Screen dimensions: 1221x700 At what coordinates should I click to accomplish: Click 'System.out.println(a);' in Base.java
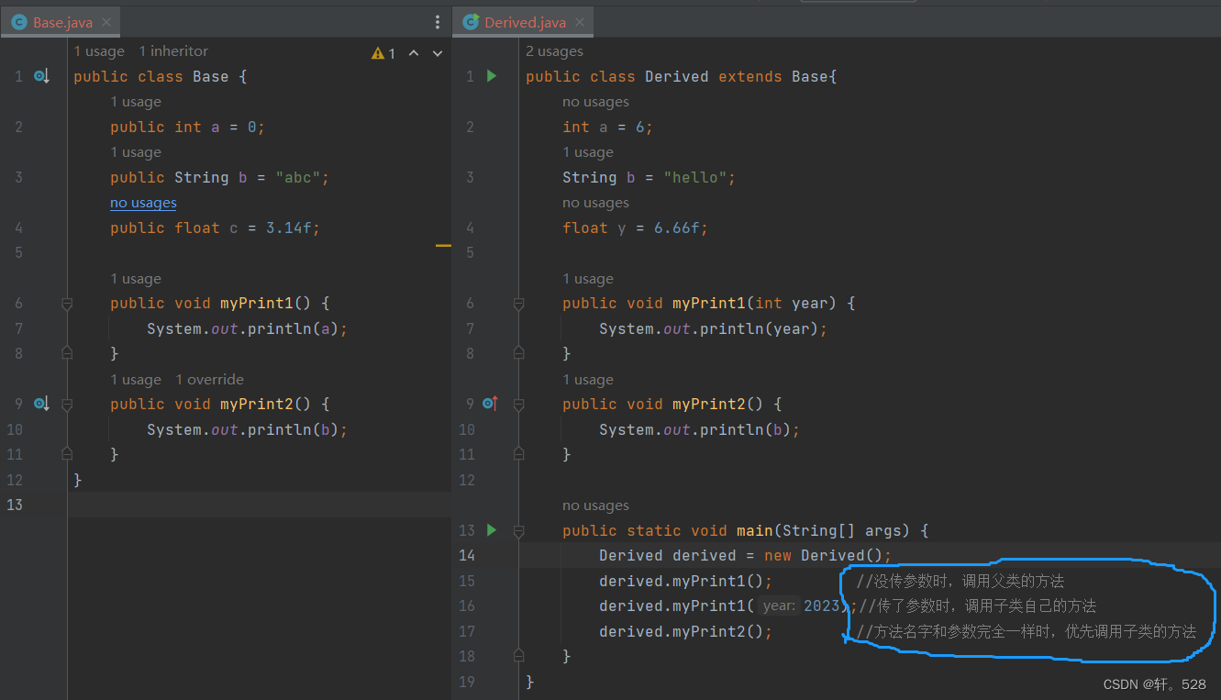[x=248, y=328]
